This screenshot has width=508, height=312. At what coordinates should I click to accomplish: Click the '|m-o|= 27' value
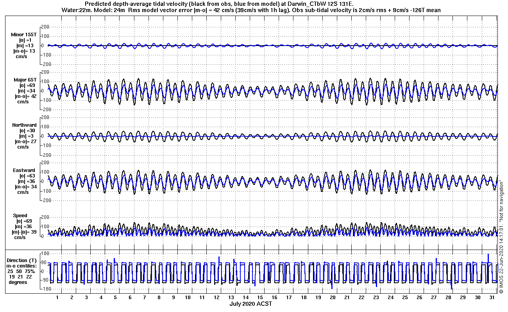click(25, 142)
